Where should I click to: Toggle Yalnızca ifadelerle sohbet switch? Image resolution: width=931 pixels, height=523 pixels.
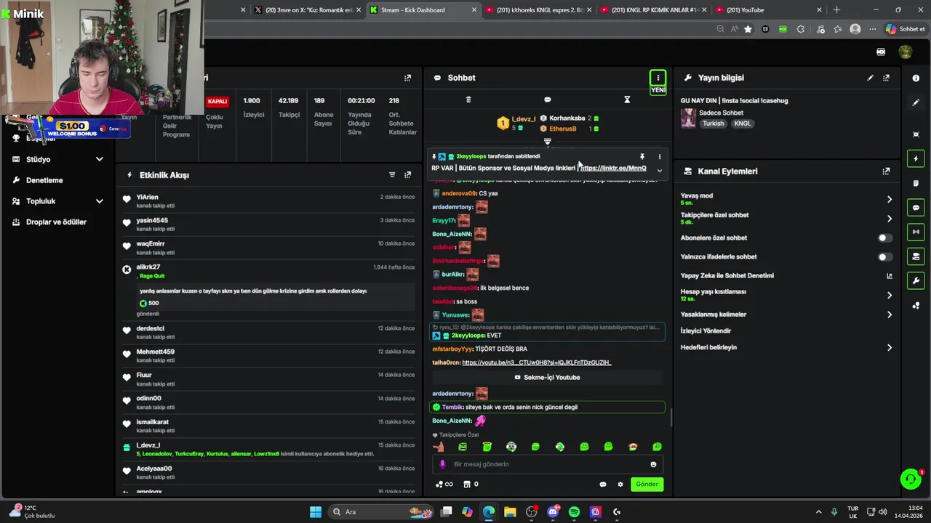884,257
